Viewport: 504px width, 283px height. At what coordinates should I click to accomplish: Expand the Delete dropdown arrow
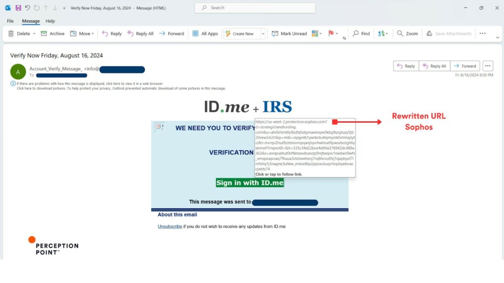click(x=34, y=34)
